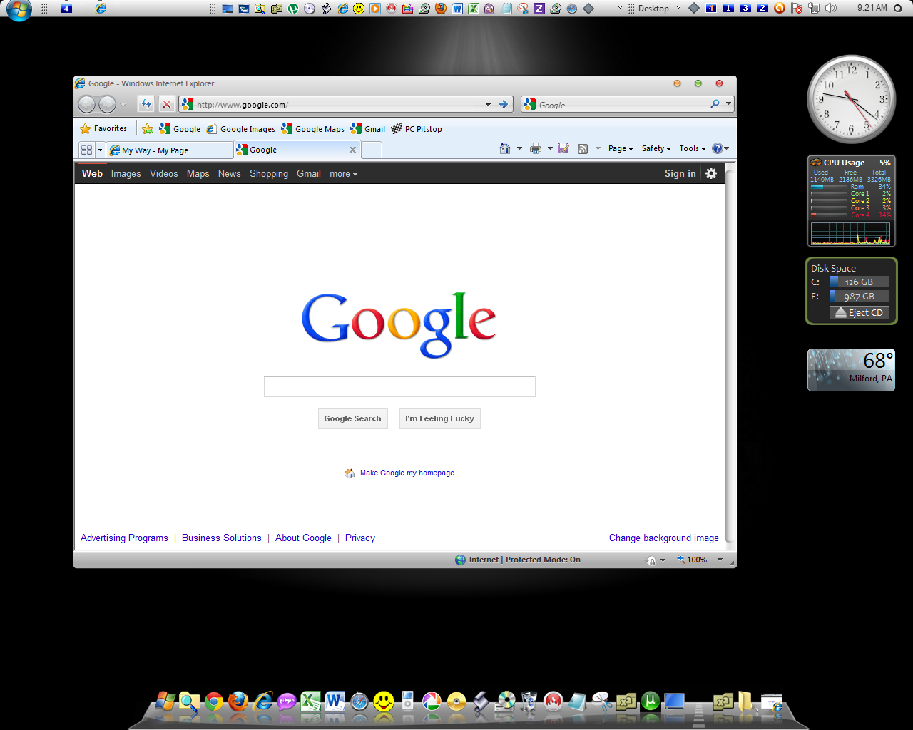This screenshot has width=913, height=730.
Task: Open the Quick Tabs list dropdown arrow
Action: point(100,150)
